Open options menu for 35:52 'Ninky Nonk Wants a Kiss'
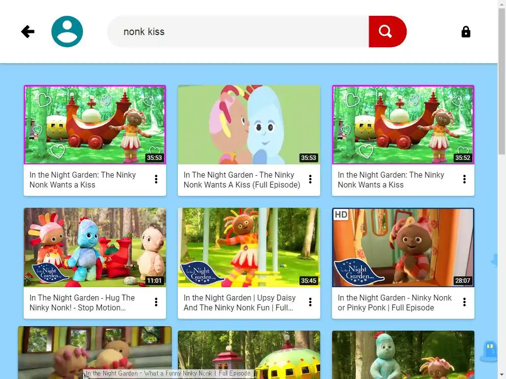Screen dimensions: 506x379 click(464, 179)
